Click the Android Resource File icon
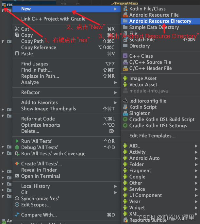The height and width of the screenshot is (224, 200). [x=125, y=15]
